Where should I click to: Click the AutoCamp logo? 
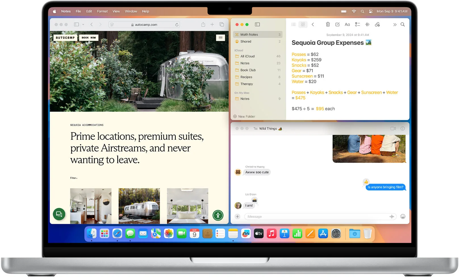(65, 37)
